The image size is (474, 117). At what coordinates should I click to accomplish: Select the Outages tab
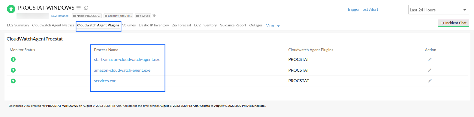coord(256,25)
